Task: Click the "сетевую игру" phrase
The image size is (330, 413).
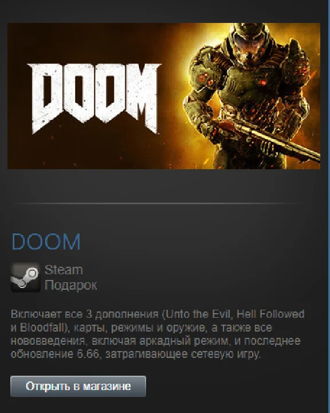Action: (x=226, y=354)
